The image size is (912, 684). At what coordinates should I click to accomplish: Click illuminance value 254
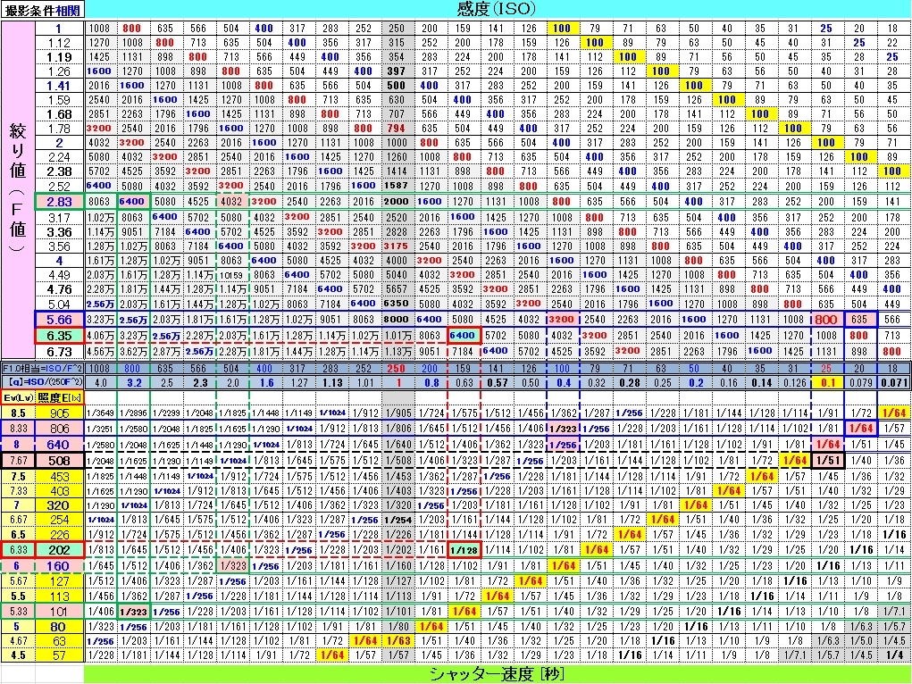(x=59, y=520)
